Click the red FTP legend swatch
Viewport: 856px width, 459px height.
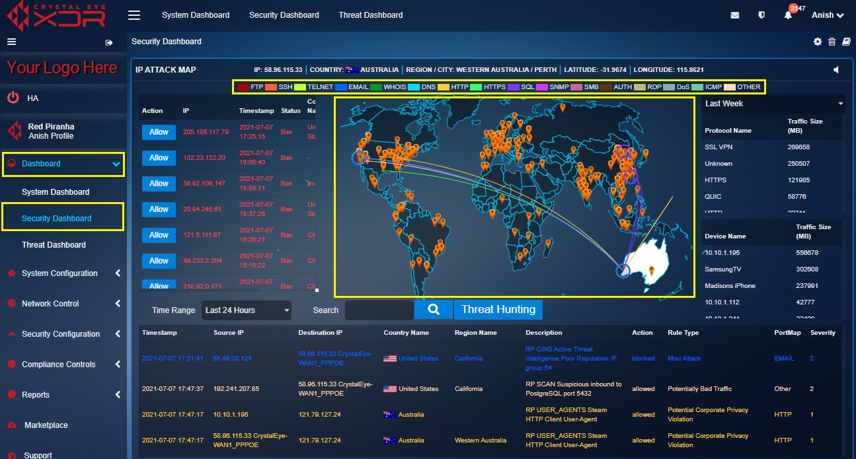pos(243,87)
